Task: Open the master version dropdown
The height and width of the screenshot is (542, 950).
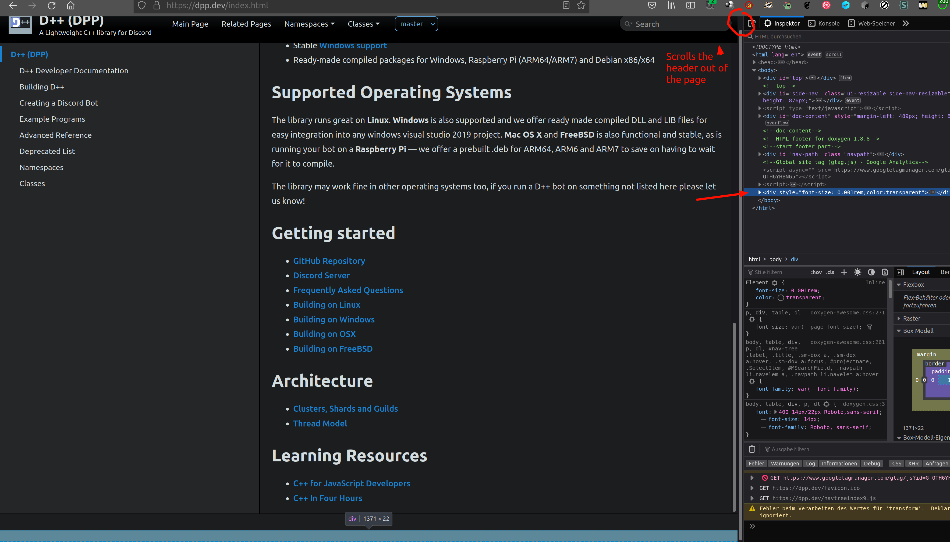Action: 416,24
